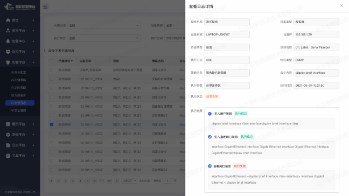Click the 设备IP field 192.168.1.29
Screen dimensions: 349x196
pyautogui.click(x=316, y=34)
